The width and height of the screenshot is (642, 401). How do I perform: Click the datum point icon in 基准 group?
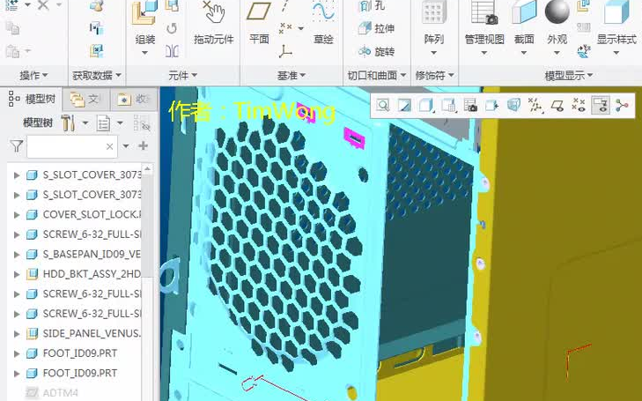286,28
